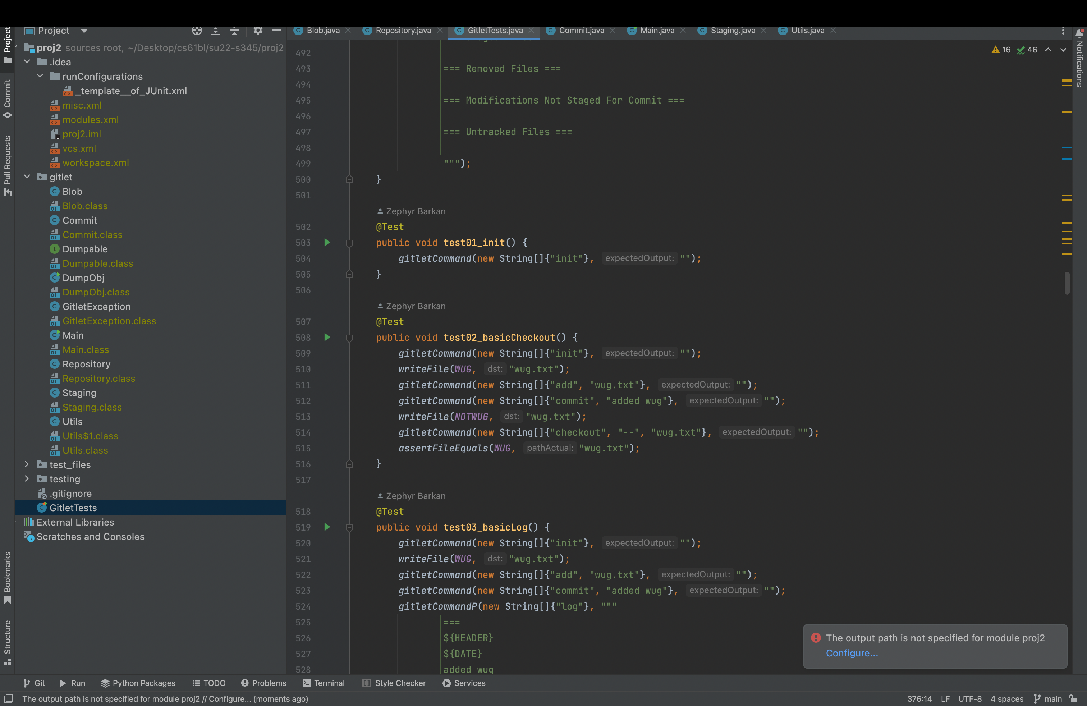Image resolution: width=1087 pixels, height=706 pixels.
Task: Open the Project panel settings gear
Action: click(258, 31)
